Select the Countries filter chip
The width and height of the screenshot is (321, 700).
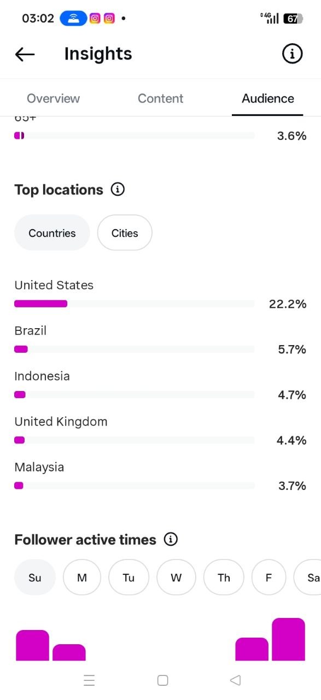pos(52,232)
